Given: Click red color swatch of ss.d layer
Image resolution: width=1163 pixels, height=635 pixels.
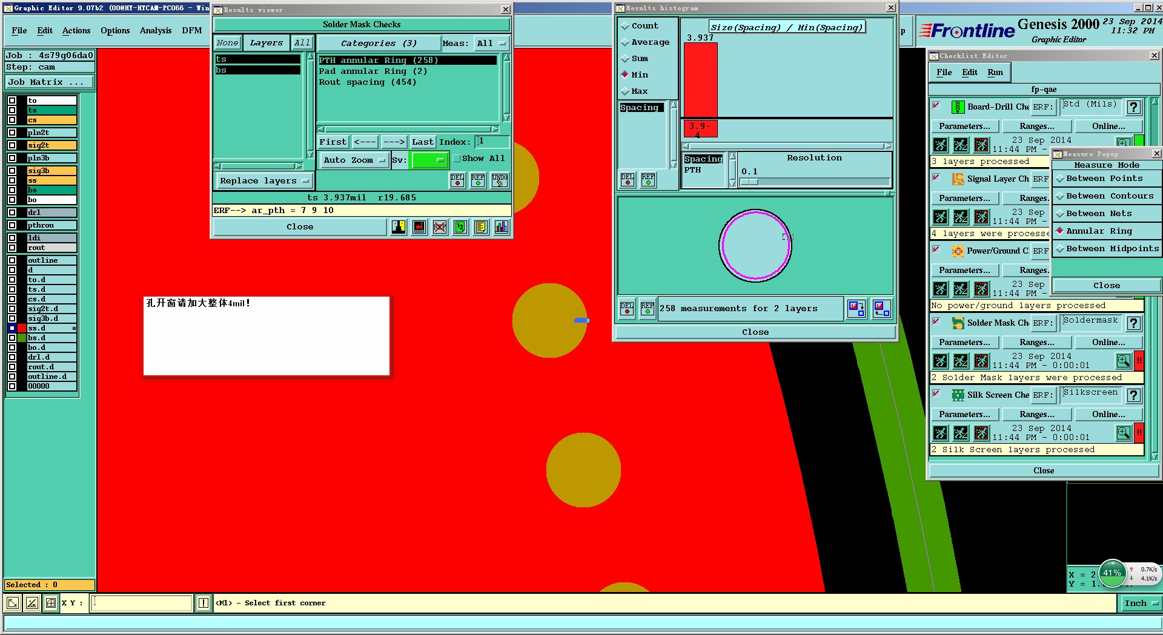Looking at the screenshot, I should 22,328.
